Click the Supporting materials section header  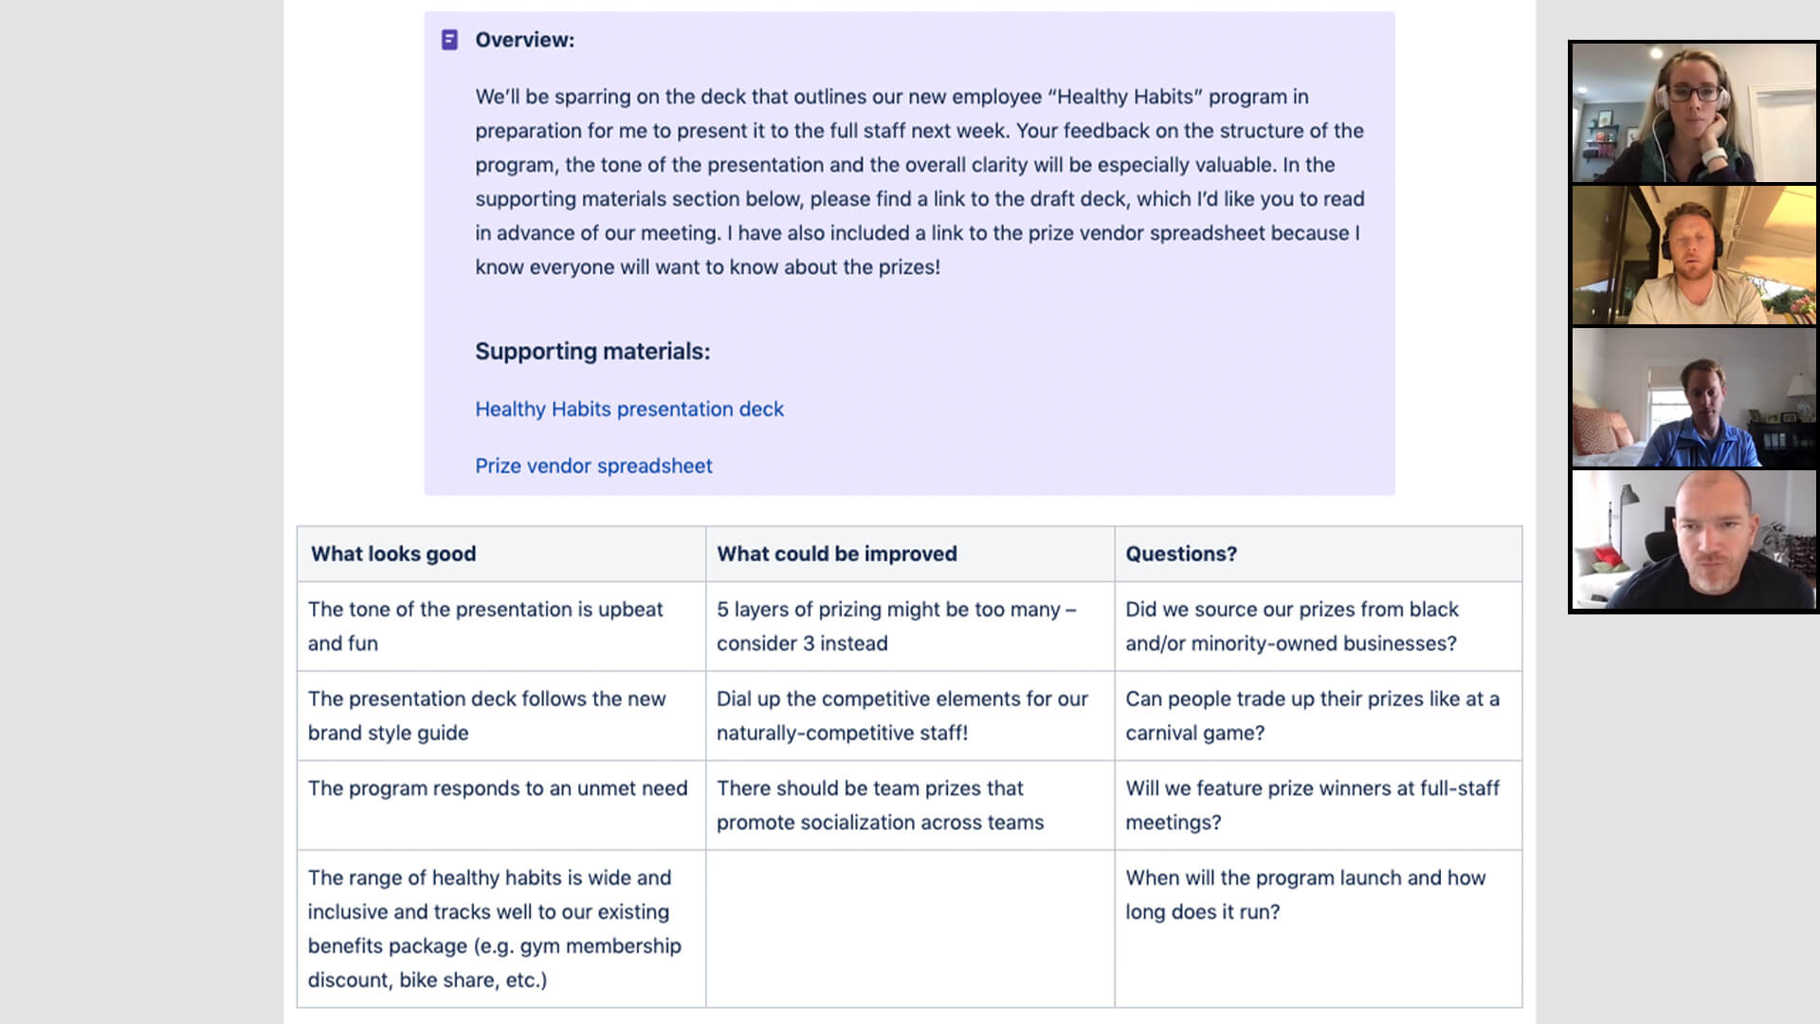coord(592,350)
